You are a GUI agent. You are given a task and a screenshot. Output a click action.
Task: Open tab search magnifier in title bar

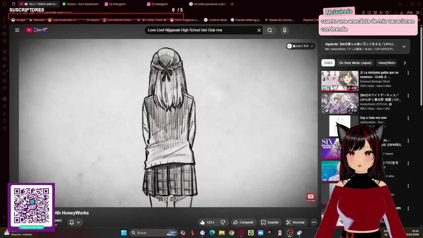pyautogui.click(x=400, y=4)
